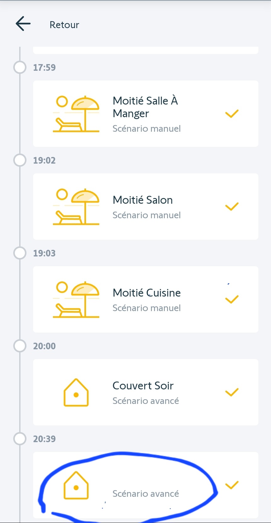Tap the back arrow icon

(23, 24)
